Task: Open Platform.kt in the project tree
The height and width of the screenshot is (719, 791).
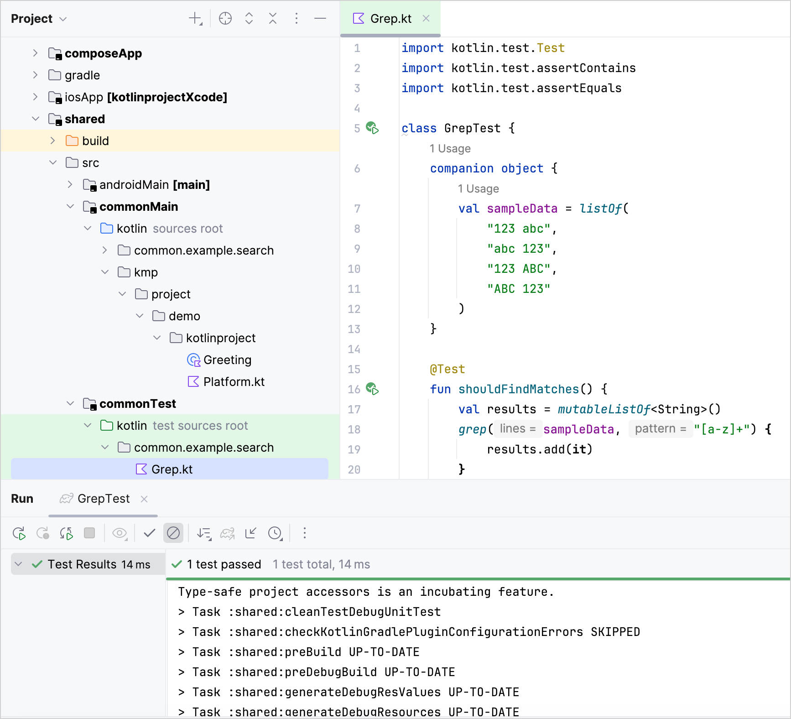Action: pyautogui.click(x=234, y=382)
